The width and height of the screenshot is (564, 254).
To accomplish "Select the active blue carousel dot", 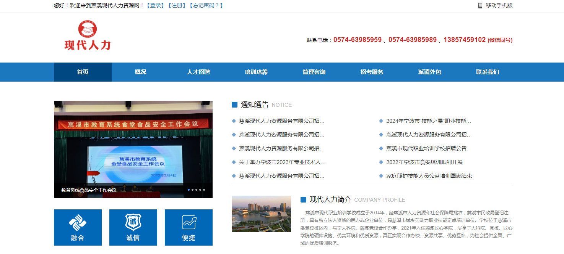I will tap(189, 190).
